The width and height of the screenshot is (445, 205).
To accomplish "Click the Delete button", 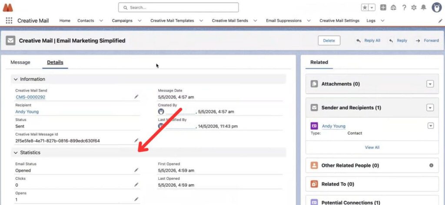I will [329, 40].
